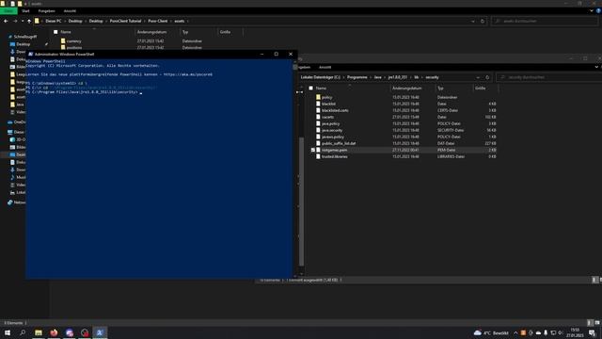Screen dimensions: 602x339
Task: Open address history dropdown in security window
Action: [478, 77]
